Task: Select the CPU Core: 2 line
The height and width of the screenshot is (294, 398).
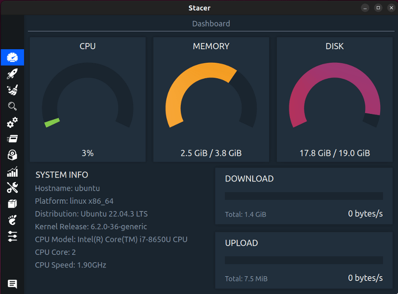Action: tap(55, 252)
